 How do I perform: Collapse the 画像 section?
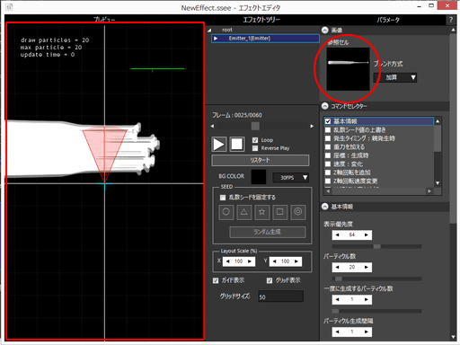click(x=325, y=30)
